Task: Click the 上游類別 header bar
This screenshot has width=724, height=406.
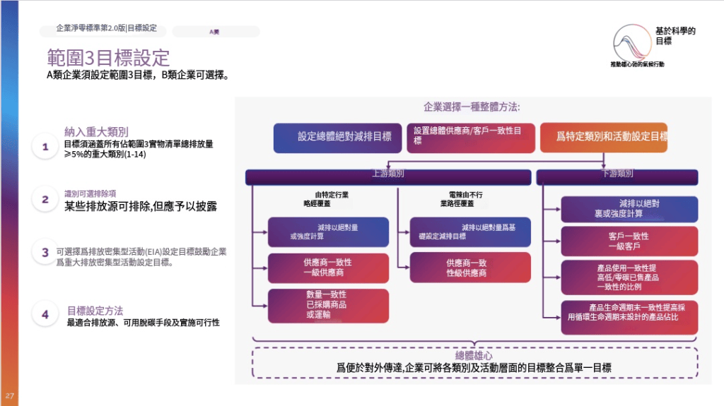Action: click(x=388, y=177)
